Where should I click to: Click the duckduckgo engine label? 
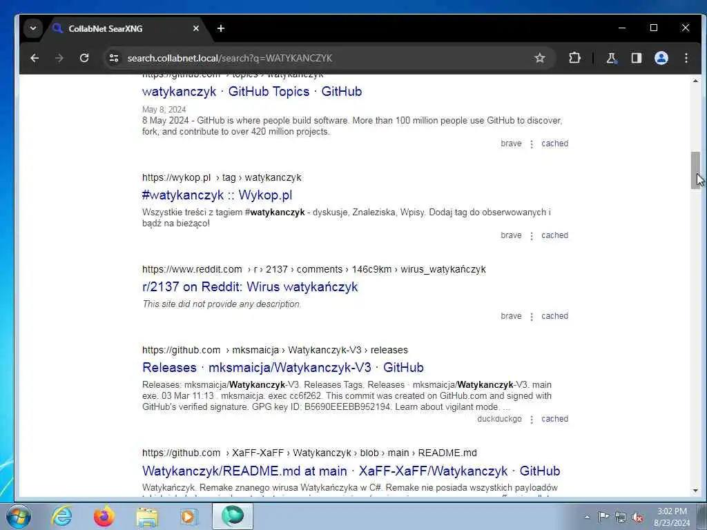point(499,419)
